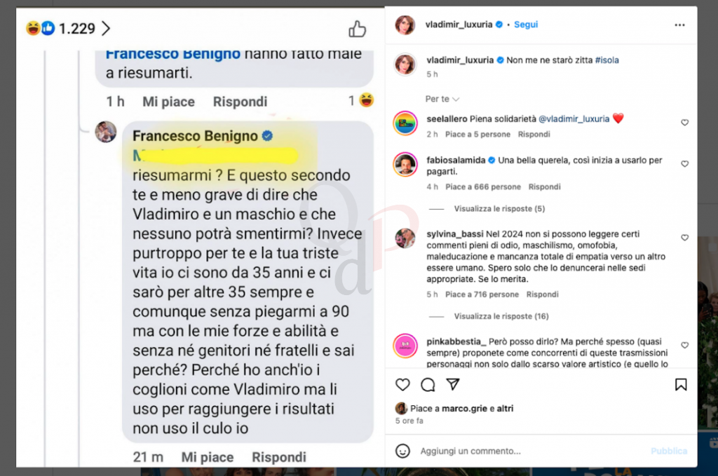Viewport: 718px width, 476px height.
Task: Click 'Mi piace' under the 1 h comment
Action: click(168, 102)
